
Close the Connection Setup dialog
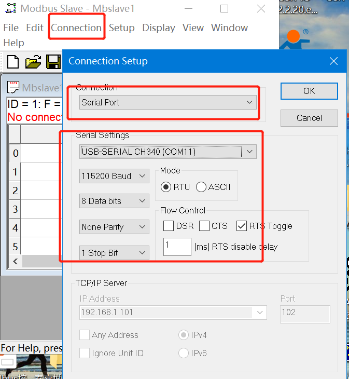point(333,61)
